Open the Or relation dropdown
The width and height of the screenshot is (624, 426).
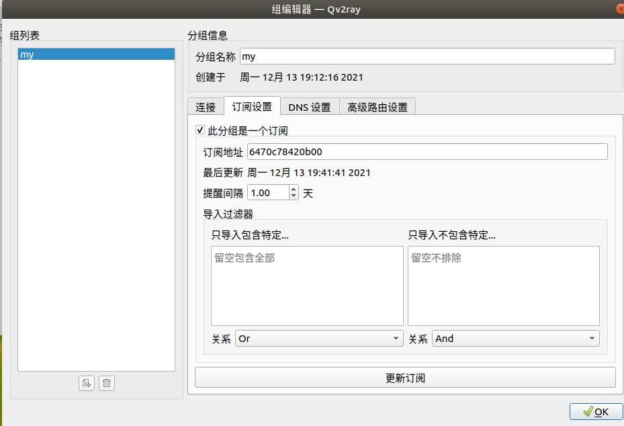coord(319,339)
